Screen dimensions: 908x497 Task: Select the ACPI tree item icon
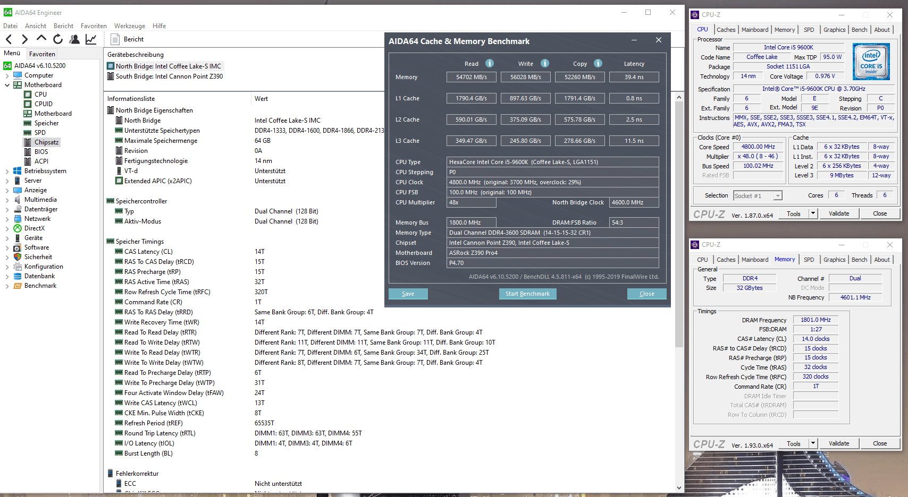click(x=28, y=161)
